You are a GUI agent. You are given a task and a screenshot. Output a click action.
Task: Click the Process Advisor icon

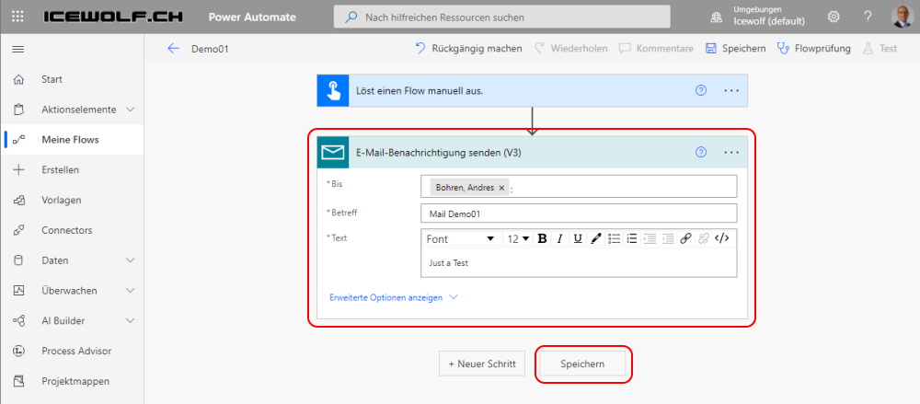[18, 352]
